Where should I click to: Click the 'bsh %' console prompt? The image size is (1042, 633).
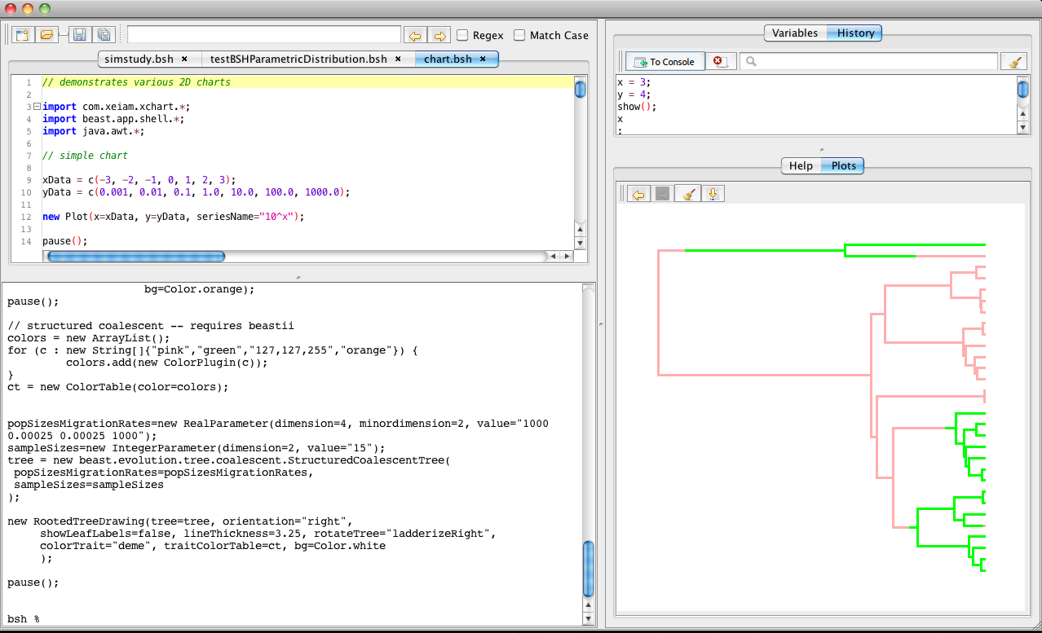24,619
